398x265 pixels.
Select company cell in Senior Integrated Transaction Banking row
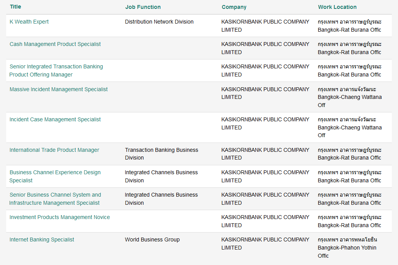265,71
